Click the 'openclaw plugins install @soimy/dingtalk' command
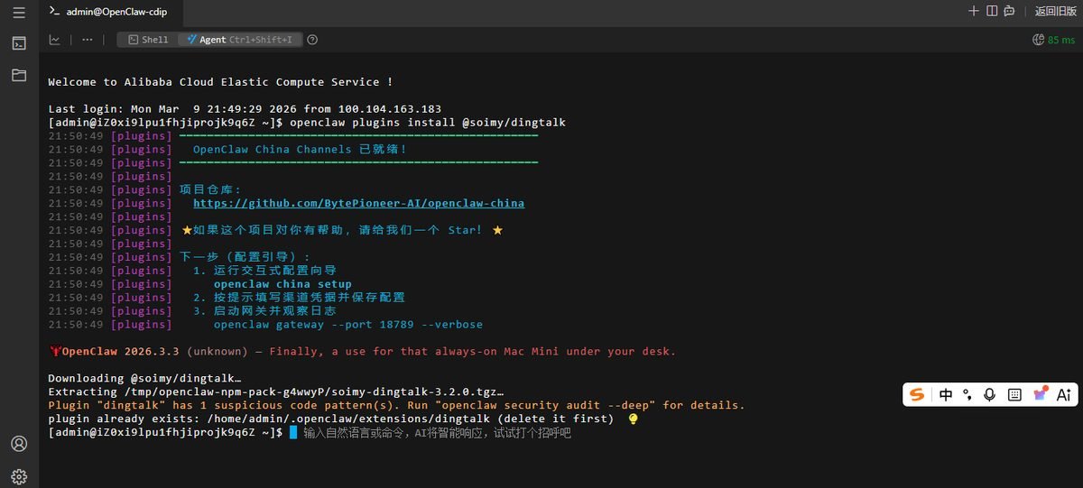 428,122
